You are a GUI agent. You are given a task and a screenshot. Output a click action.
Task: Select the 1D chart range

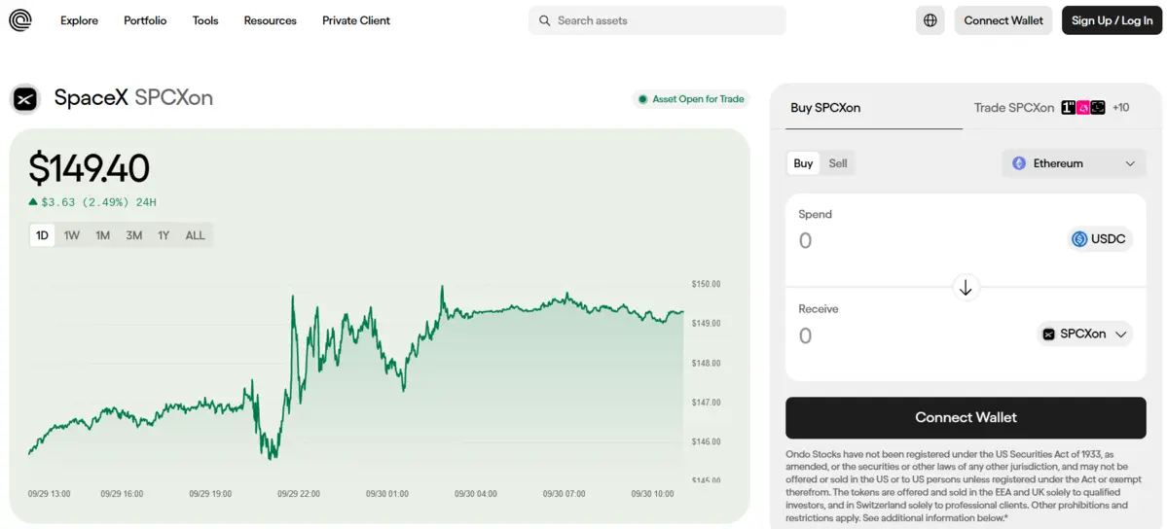pyautogui.click(x=43, y=236)
